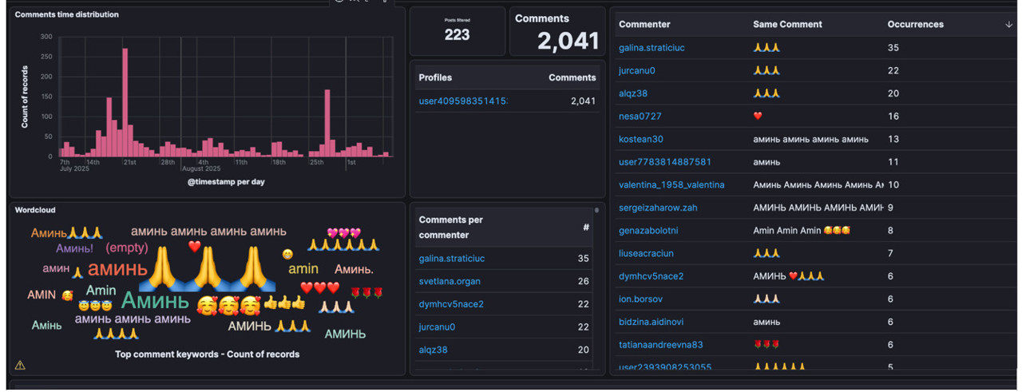Click the kostean30 commenter link
1022x392 pixels.
(x=640, y=139)
